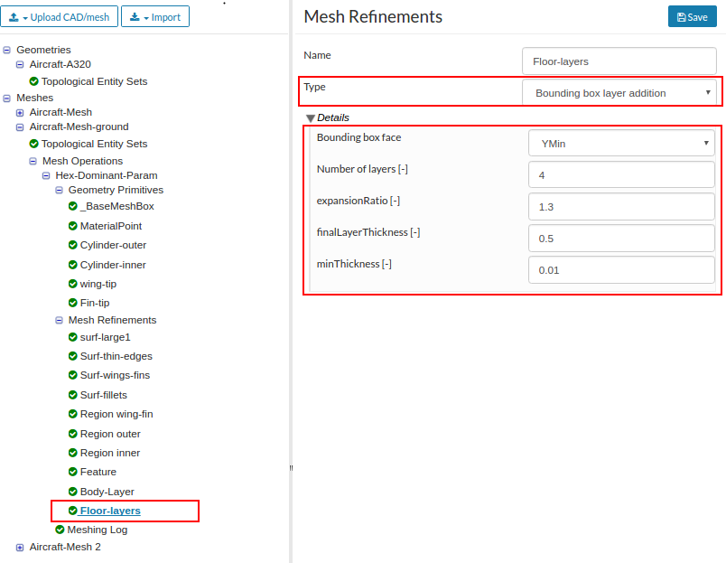Image resolution: width=726 pixels, height=563 pixels.
Task: Click the check icon beside Body-Layer
Action: 73,492
